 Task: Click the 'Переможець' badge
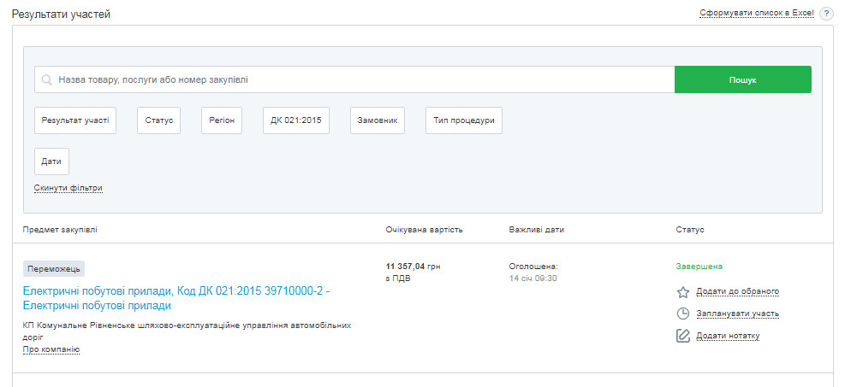pyautogui.click(x=55, y=269)
